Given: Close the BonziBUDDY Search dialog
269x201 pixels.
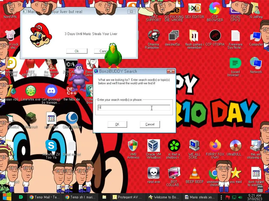Looking at the screenshot, I should tap(171, 71).
